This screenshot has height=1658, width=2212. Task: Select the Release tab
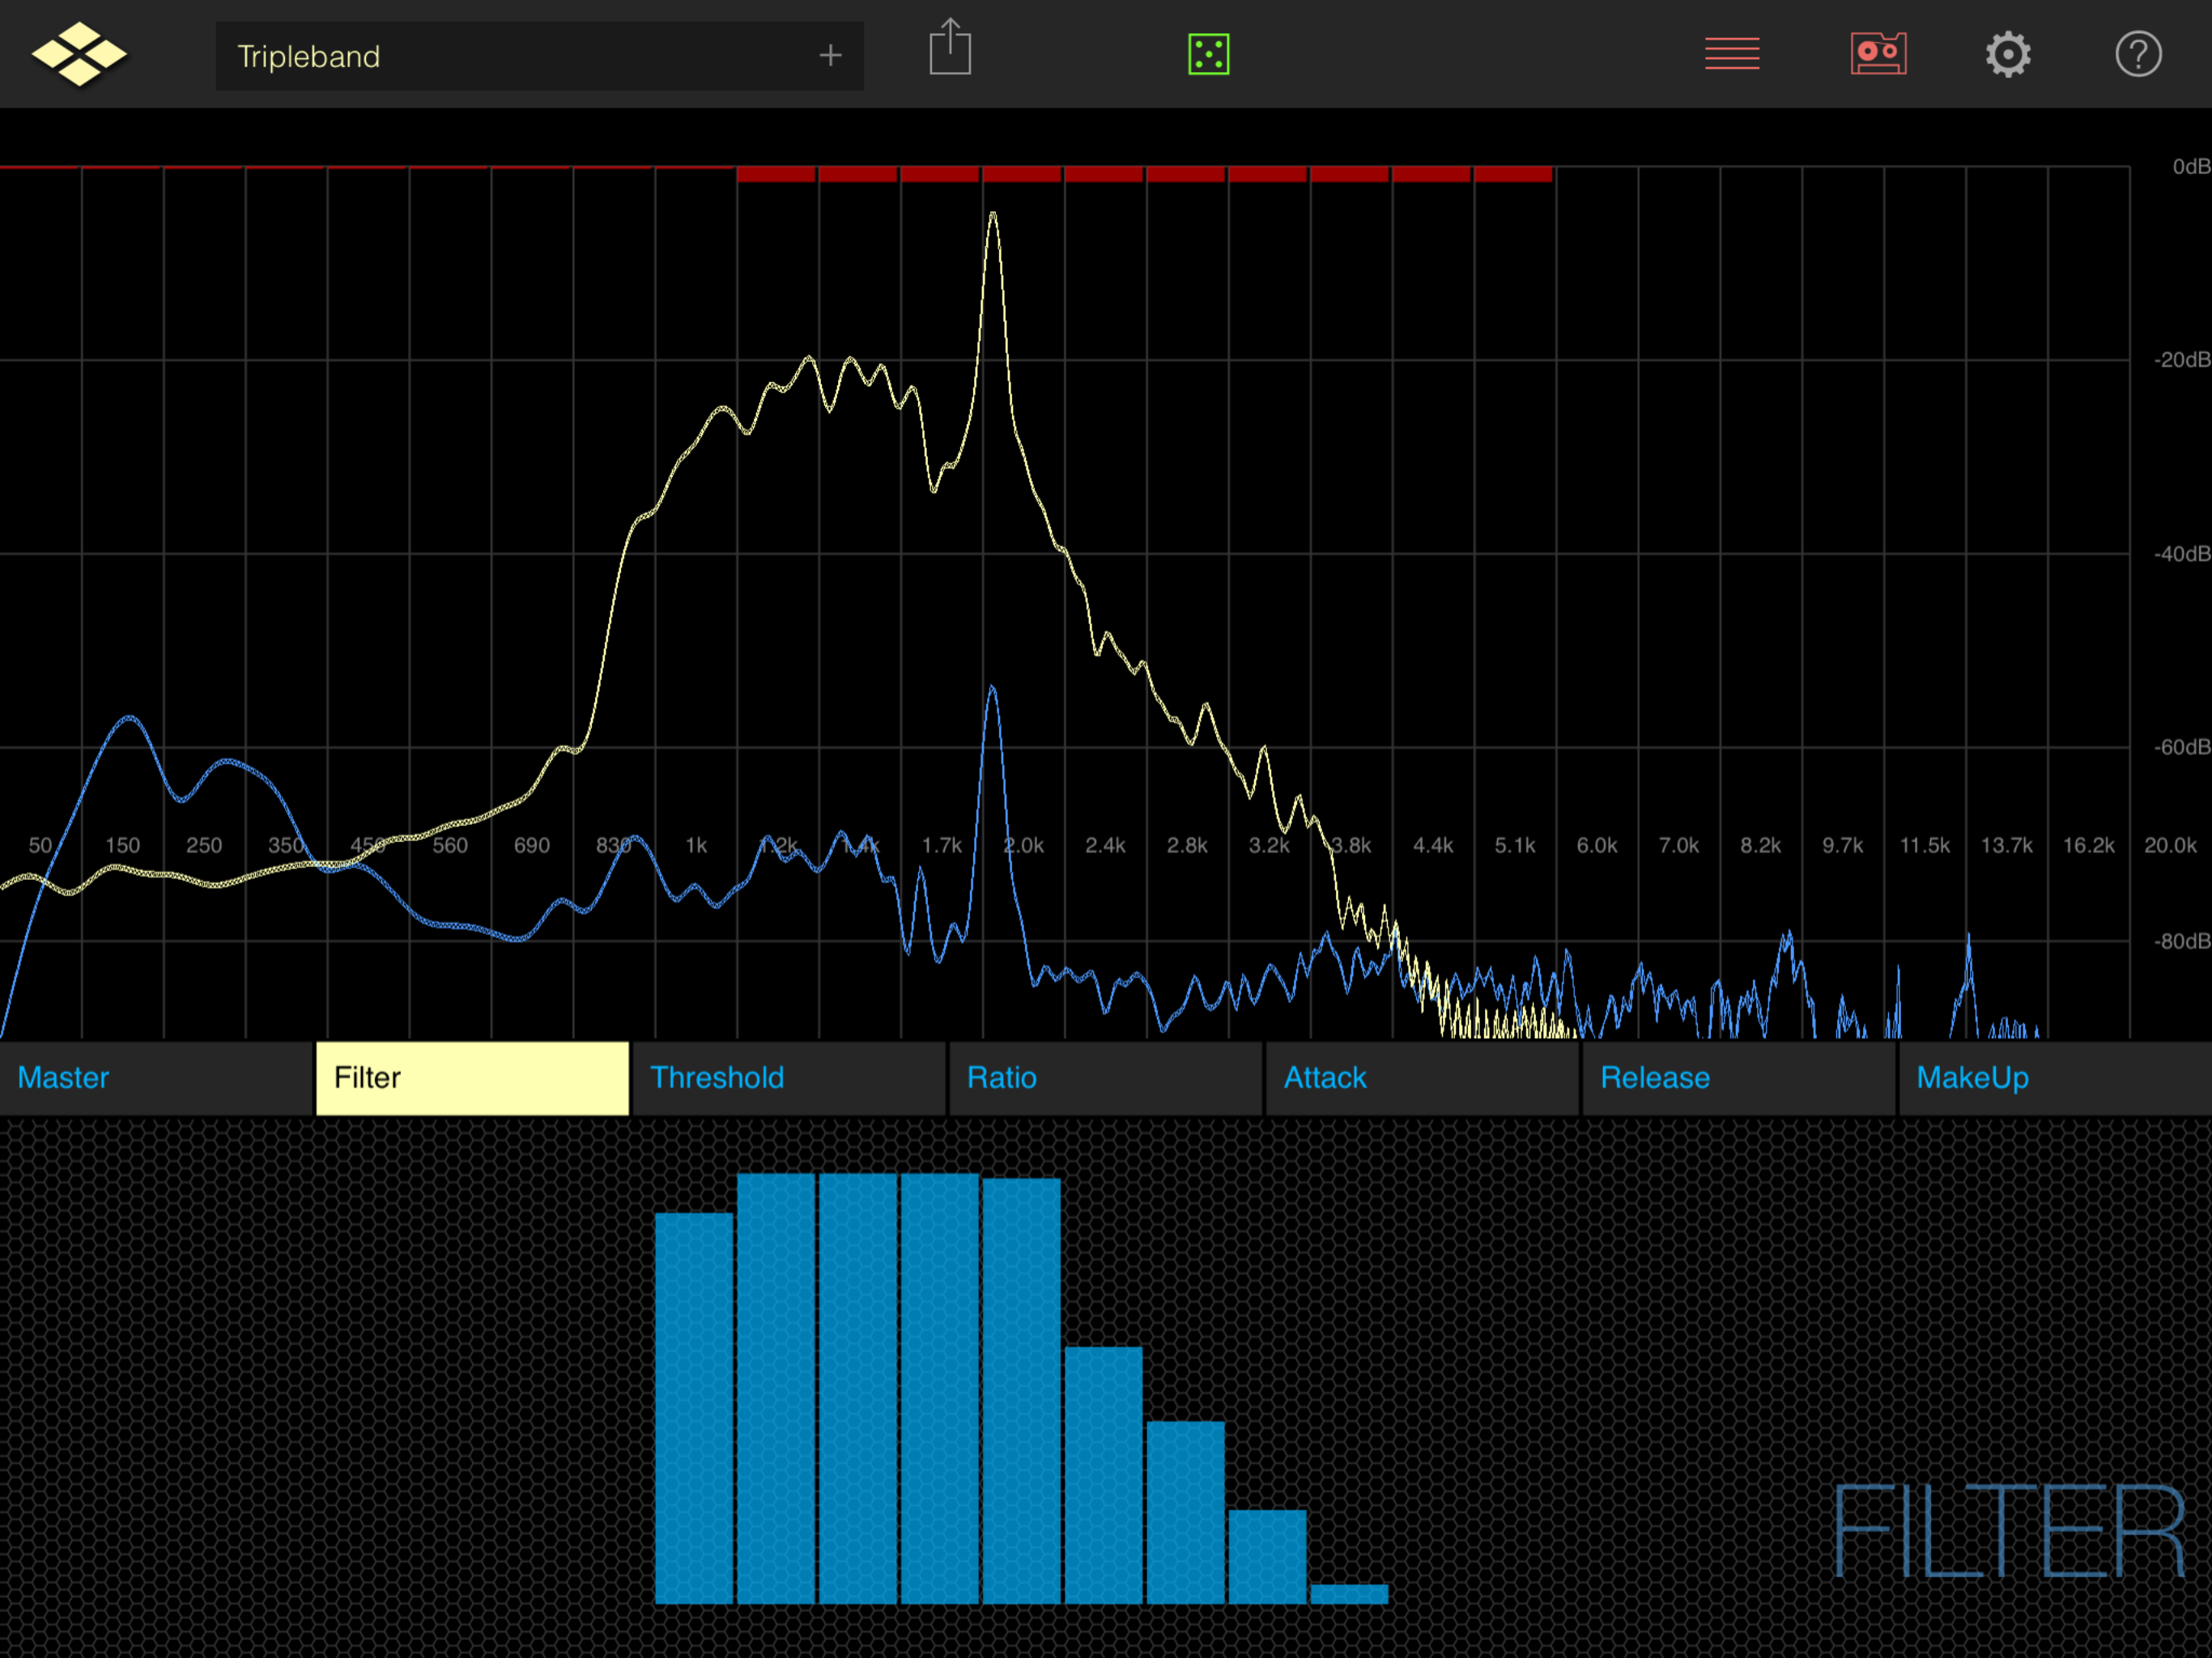pyautogui.click(x=1738, y=1078)
